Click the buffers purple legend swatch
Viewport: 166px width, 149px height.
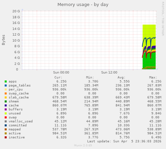[x=6, y=109]
